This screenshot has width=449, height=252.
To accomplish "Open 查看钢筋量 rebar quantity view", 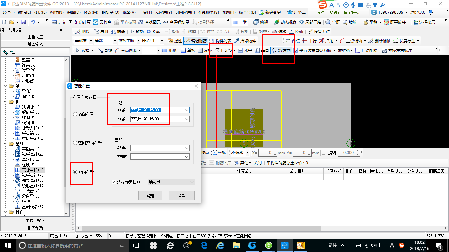I will tap(177, 22).
